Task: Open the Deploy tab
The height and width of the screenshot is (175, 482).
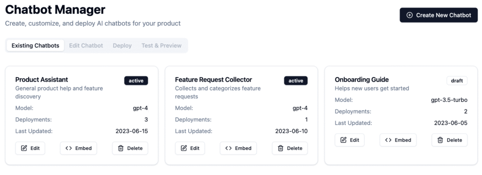Action: (122, 46)
